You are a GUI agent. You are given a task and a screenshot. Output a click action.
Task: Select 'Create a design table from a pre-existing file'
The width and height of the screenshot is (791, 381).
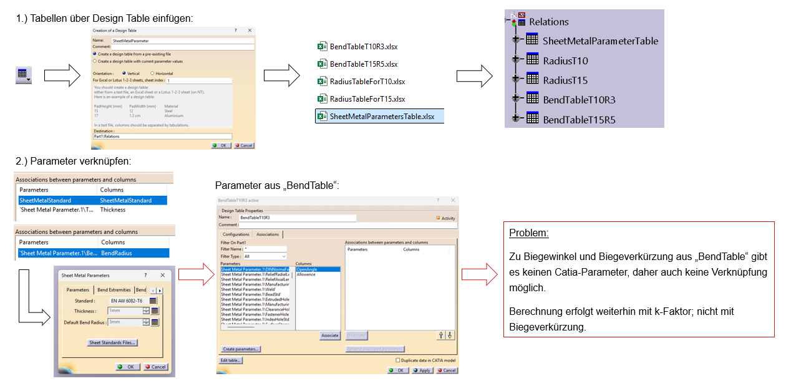click(94, 54)
